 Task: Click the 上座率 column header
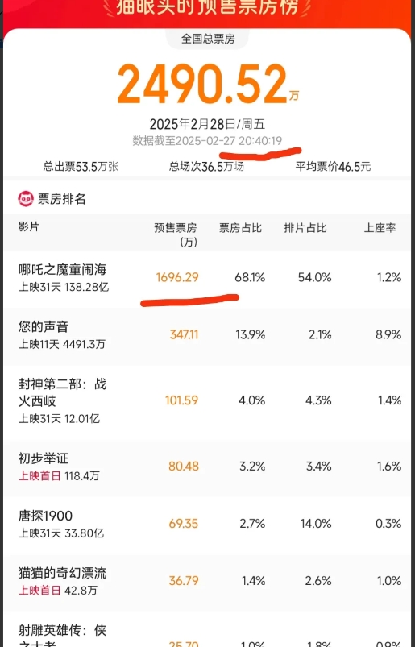click(380, 228)
